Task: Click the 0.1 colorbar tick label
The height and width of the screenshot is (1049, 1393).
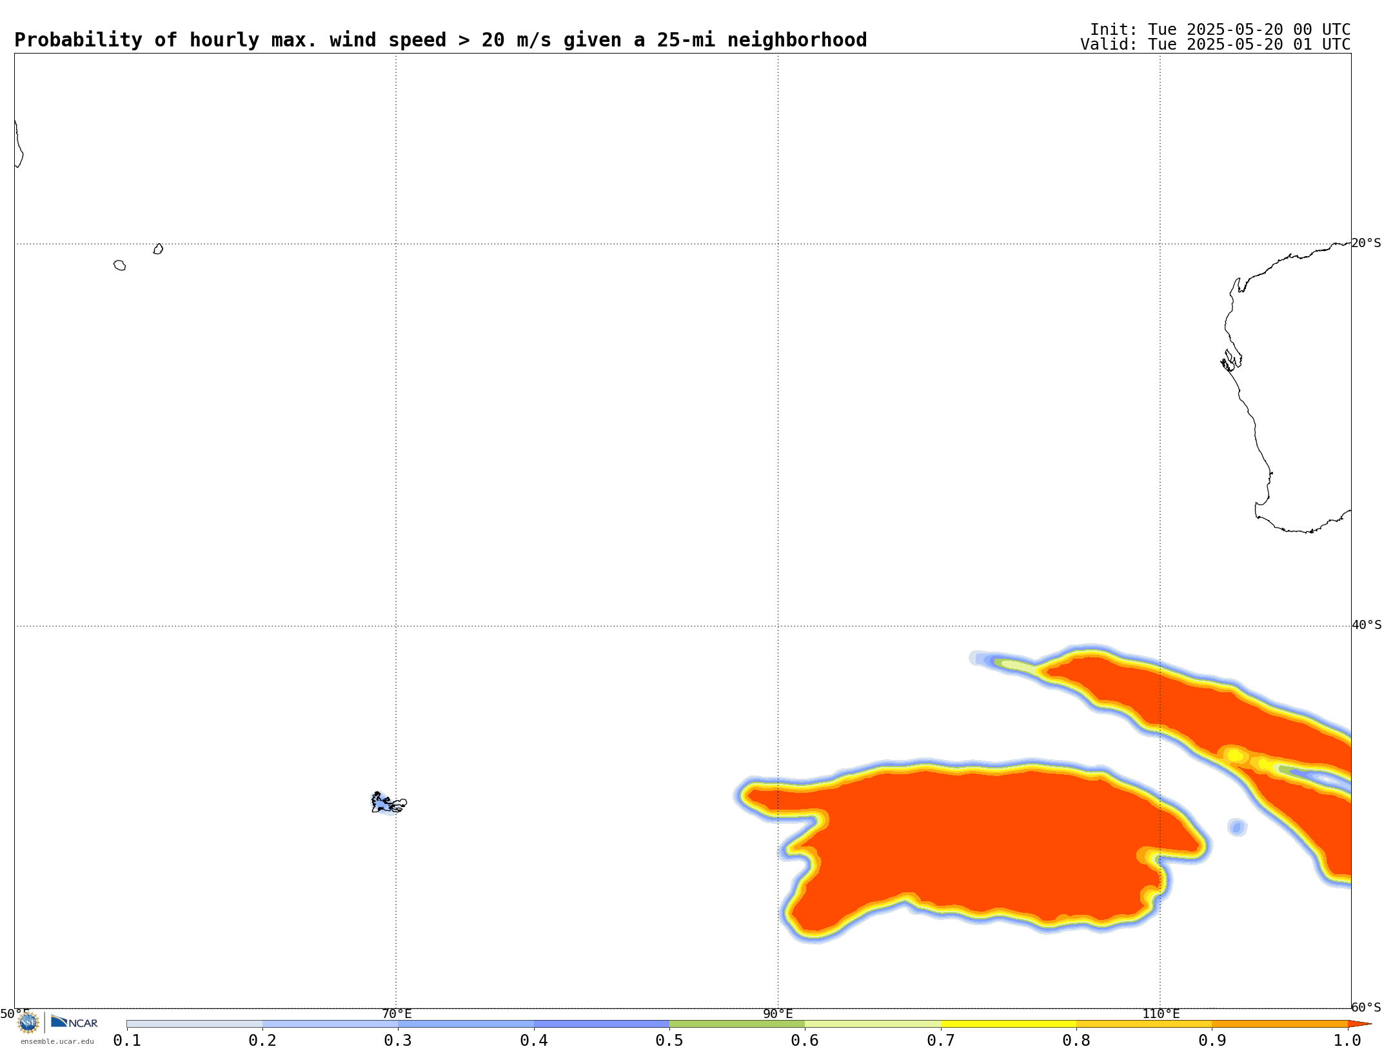Action: (x=127, y=1040)
